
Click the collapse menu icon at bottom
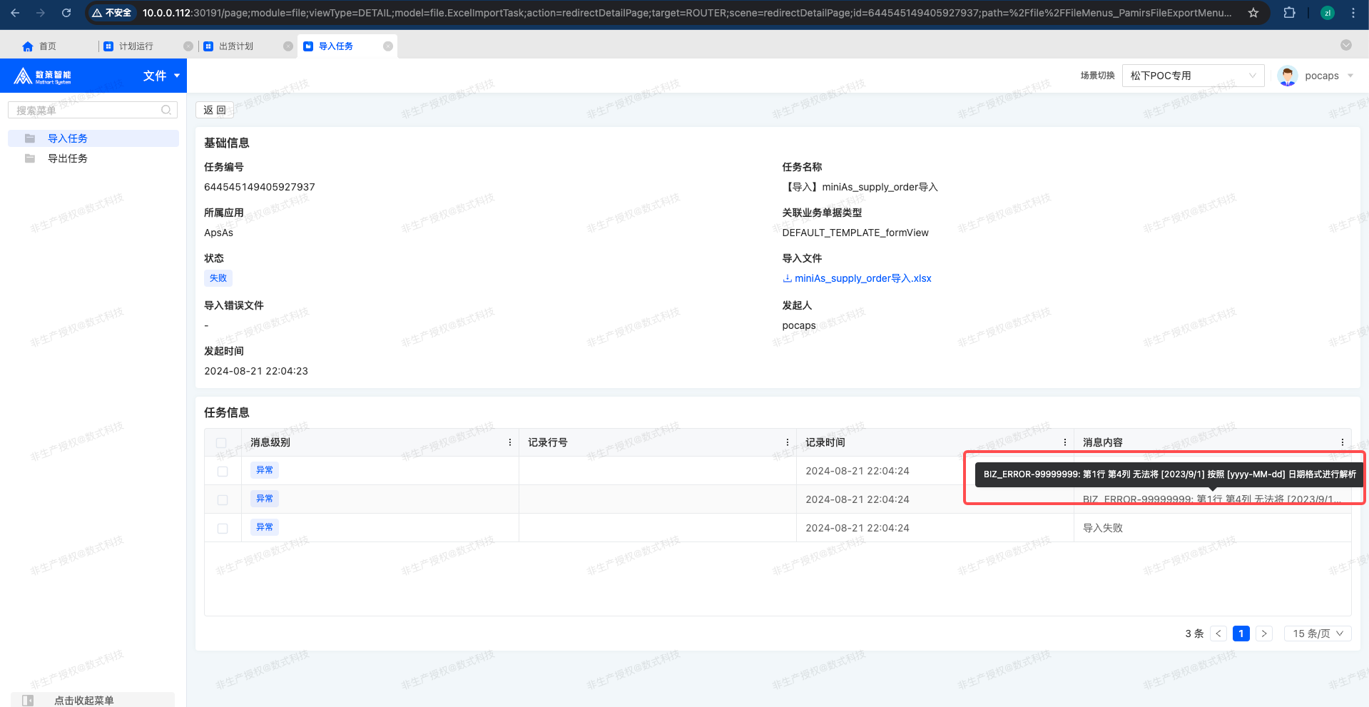pyautogui.click(x=28, y=700)
